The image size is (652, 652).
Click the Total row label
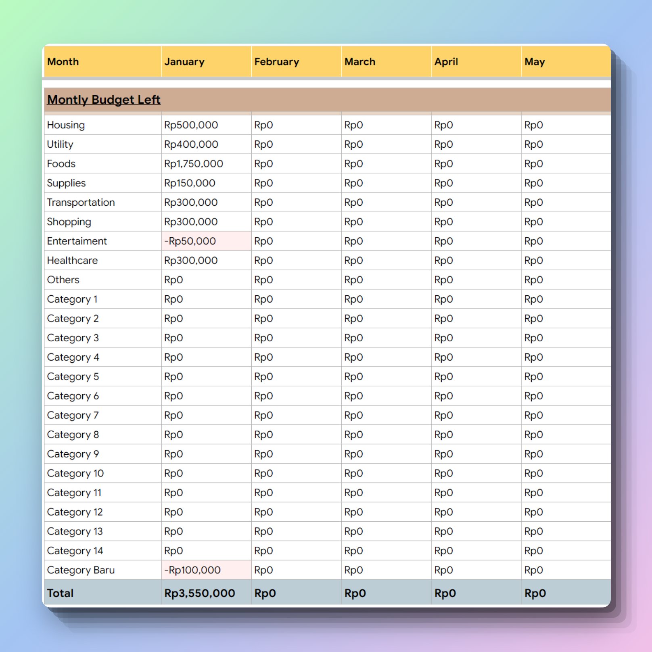(60, 593)
